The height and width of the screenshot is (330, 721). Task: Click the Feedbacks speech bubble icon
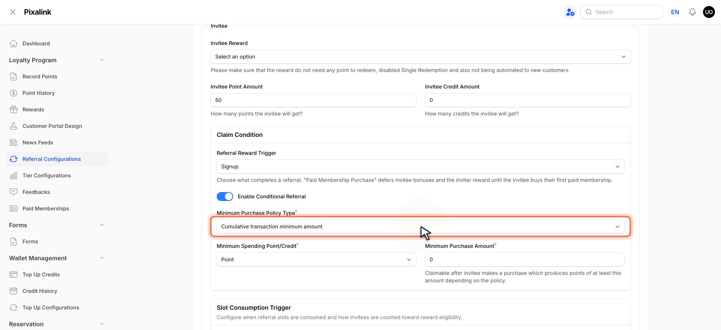point(14,192)
